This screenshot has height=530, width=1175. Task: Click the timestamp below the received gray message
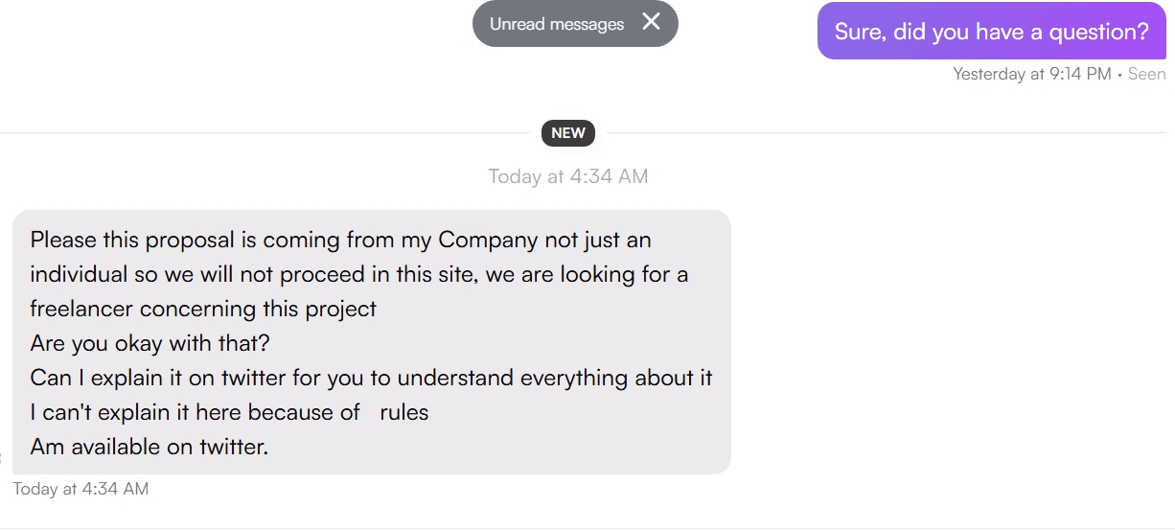click(81, 489)
